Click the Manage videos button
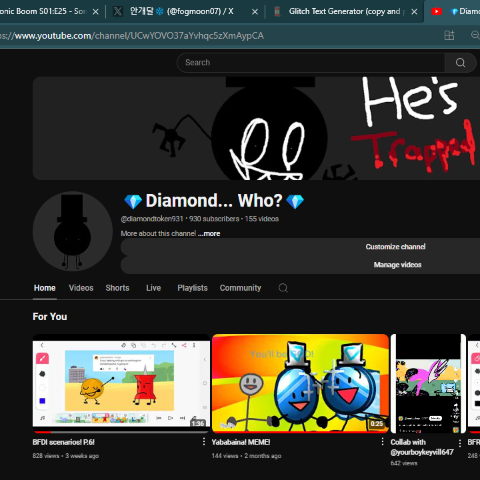This screenshot has height=480, width=480. [x=397, y=265]
